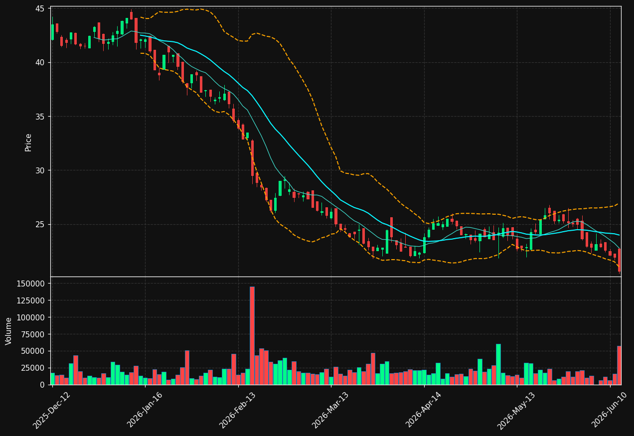This screenshot has width=634, height=436.
Task: Click the final red candlestick at chart end
Action: [x=619, y=260]
